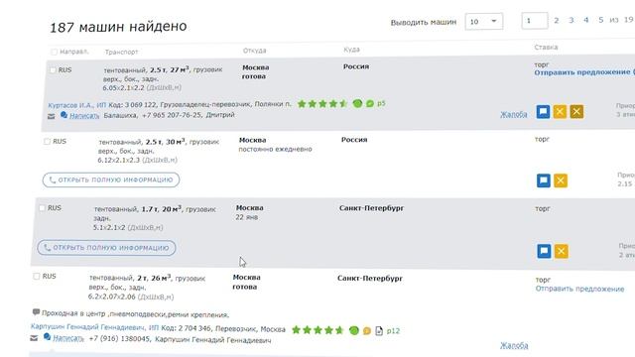Go to results page 3
This screenshot has height=357, width=635.
[571, 20]
